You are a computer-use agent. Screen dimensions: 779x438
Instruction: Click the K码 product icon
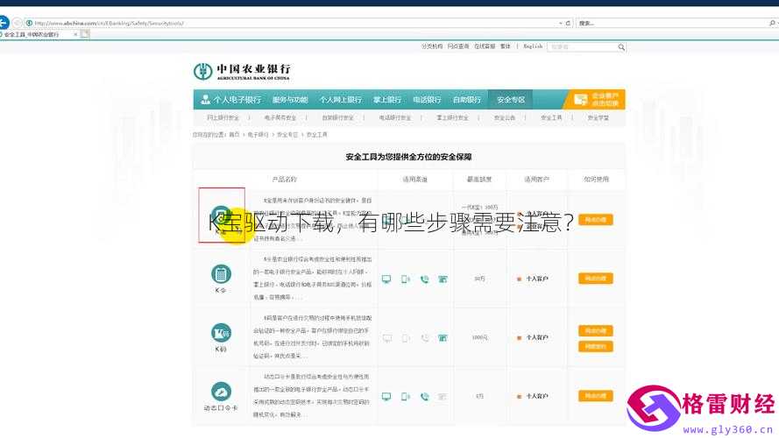coord(221,333)
